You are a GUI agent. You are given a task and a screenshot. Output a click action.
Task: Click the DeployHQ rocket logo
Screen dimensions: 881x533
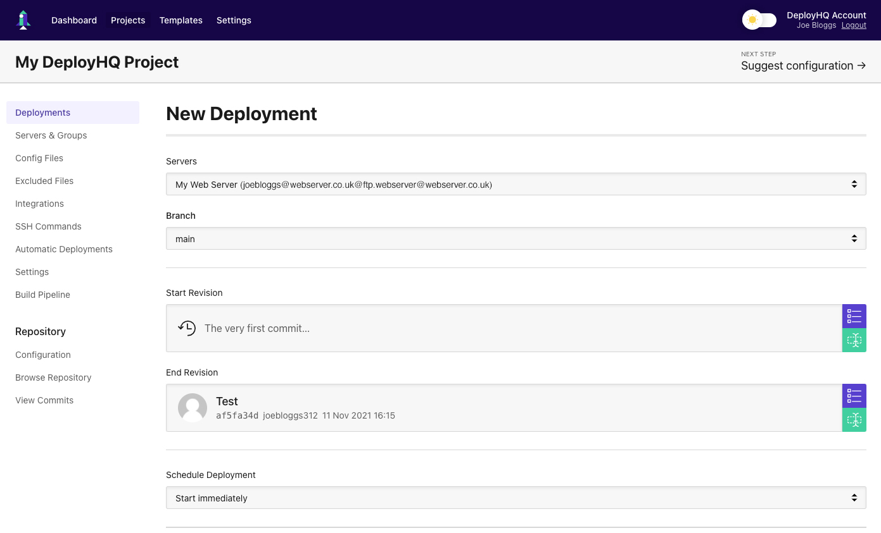point(23,20)
